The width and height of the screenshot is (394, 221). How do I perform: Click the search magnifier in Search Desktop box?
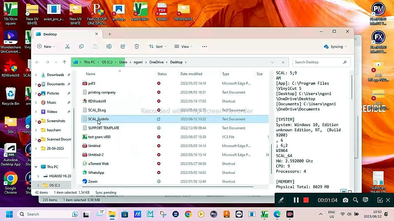(x=345, y=62)
